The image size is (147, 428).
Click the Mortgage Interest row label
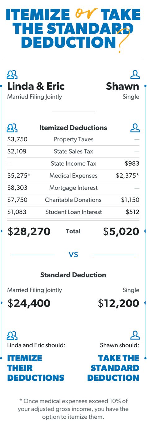click(73, 188)
